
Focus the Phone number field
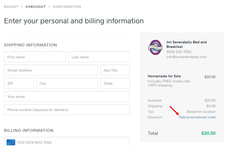pos(67,109)
